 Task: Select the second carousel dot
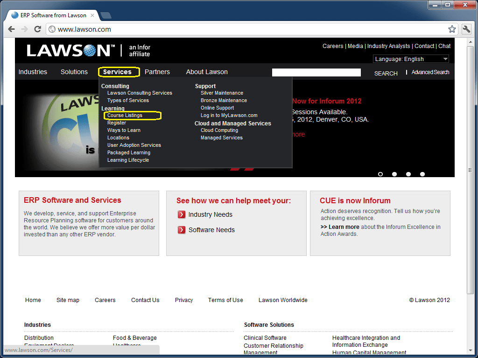tap(394, 174)
